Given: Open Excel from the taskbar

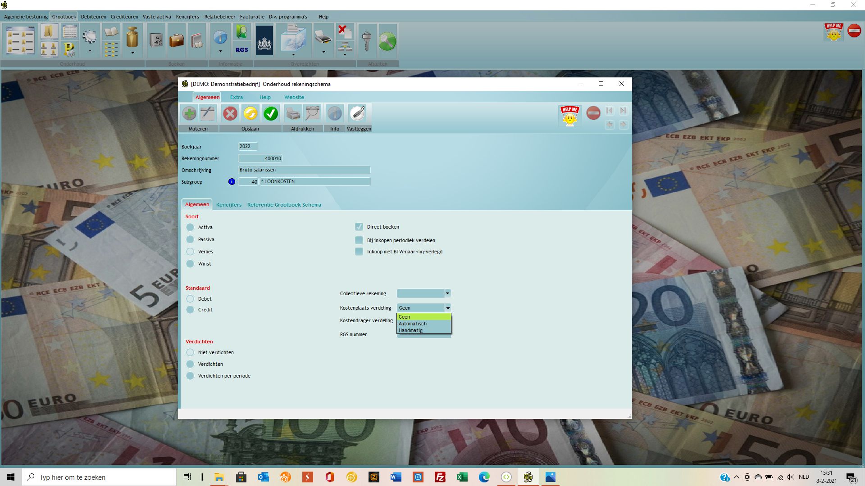Looking at the screenshot, I should (462, 477).
